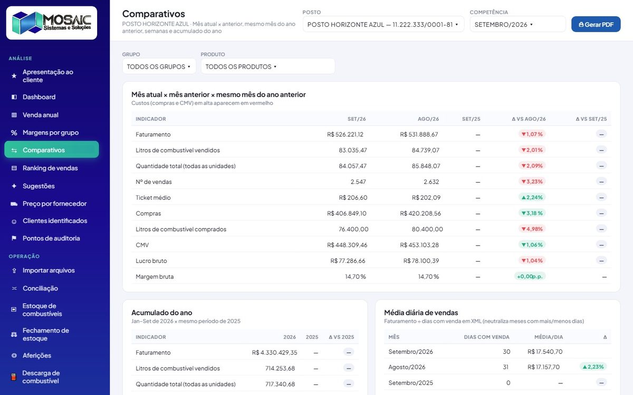
Task: Click the sparkle icon beside Sugestões
Action: (x=14, y=186)
